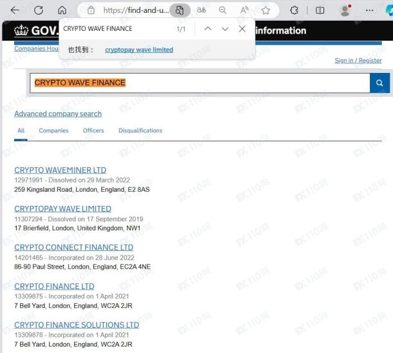Click '14201465 - Incorporated on 28 June 2022'
This screenshot has width=393, height=353.
74,257
